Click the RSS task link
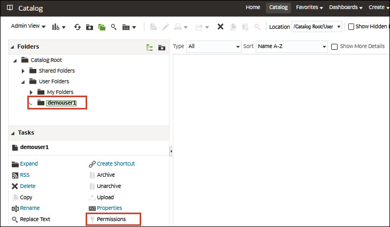This screenshot has width=390, height=227. coord(25,175)
